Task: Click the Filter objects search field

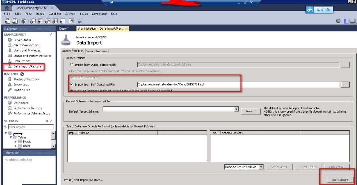Action: [31, 127]
